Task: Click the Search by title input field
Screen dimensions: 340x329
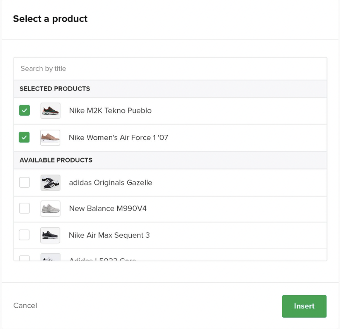Action: click(170, 69)
